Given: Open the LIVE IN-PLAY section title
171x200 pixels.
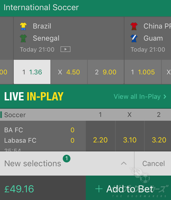Looking at the screenshot, I should pos(34,96).
